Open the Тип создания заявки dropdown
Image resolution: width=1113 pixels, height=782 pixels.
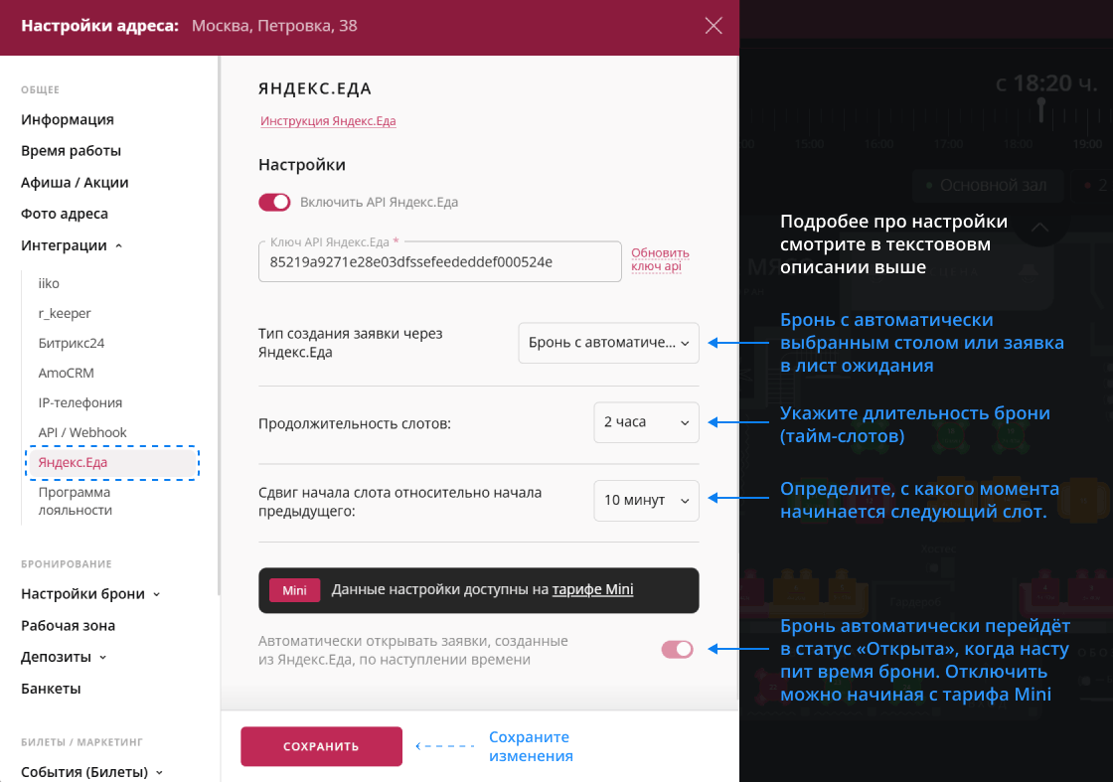608,343
